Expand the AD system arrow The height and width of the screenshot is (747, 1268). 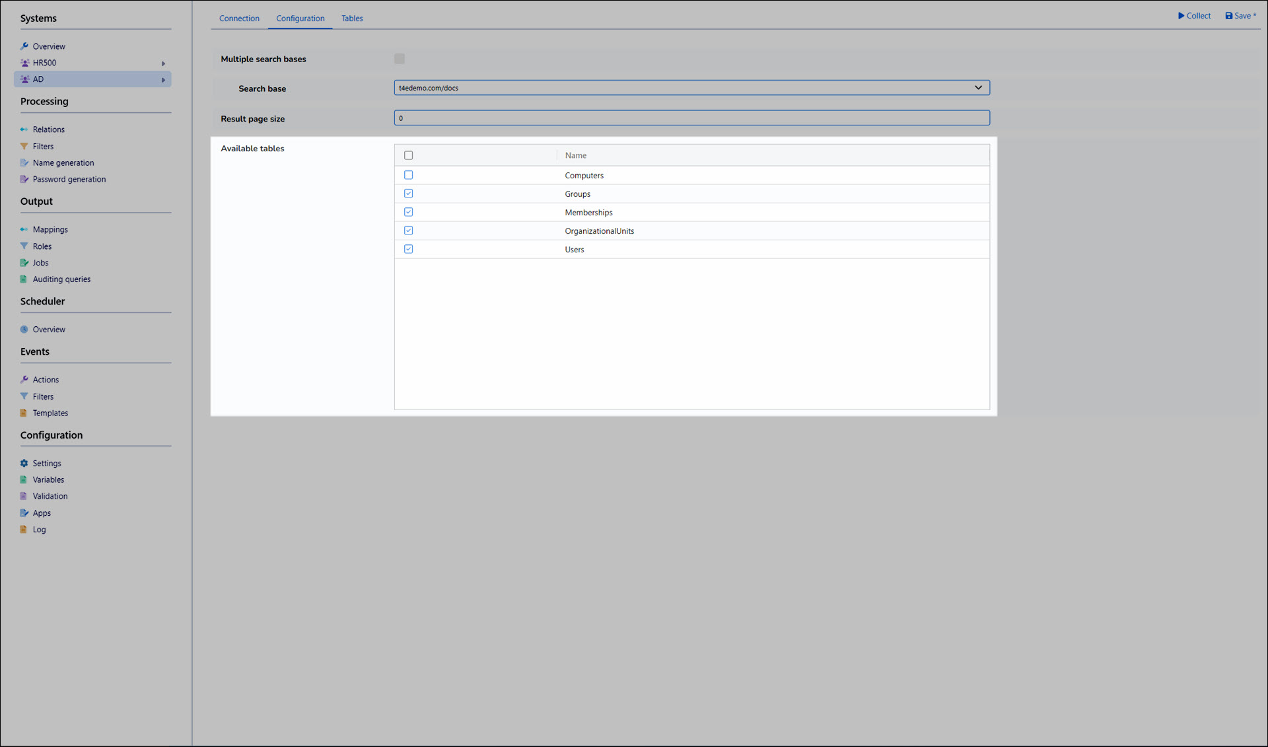tap(163, 80)
